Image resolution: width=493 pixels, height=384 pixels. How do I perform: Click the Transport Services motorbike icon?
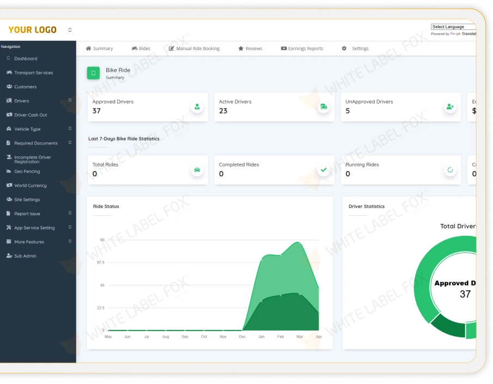[9, 72]
